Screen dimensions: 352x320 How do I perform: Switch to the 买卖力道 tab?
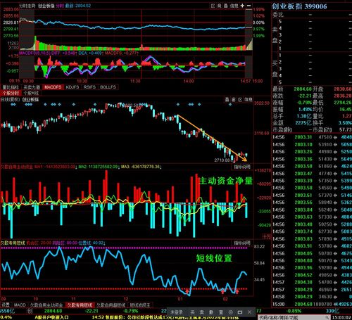tap(32, 87)
